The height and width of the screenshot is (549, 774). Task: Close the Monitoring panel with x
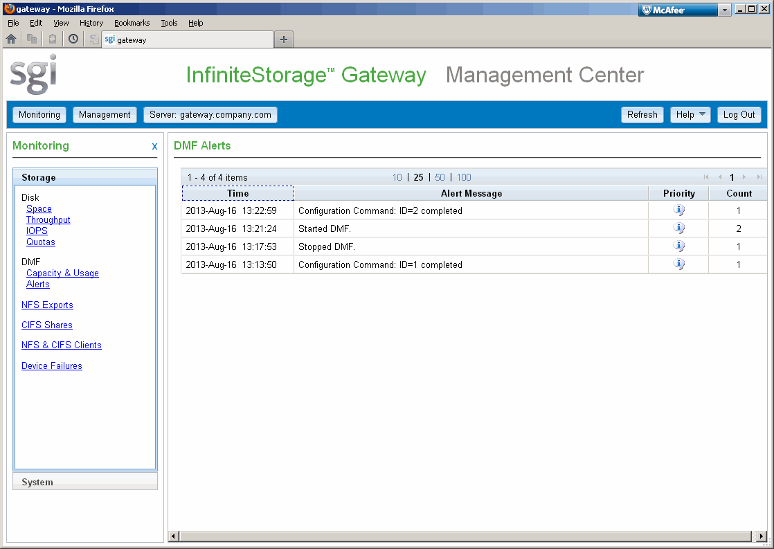pyautogui.click(x=154, y=146)
